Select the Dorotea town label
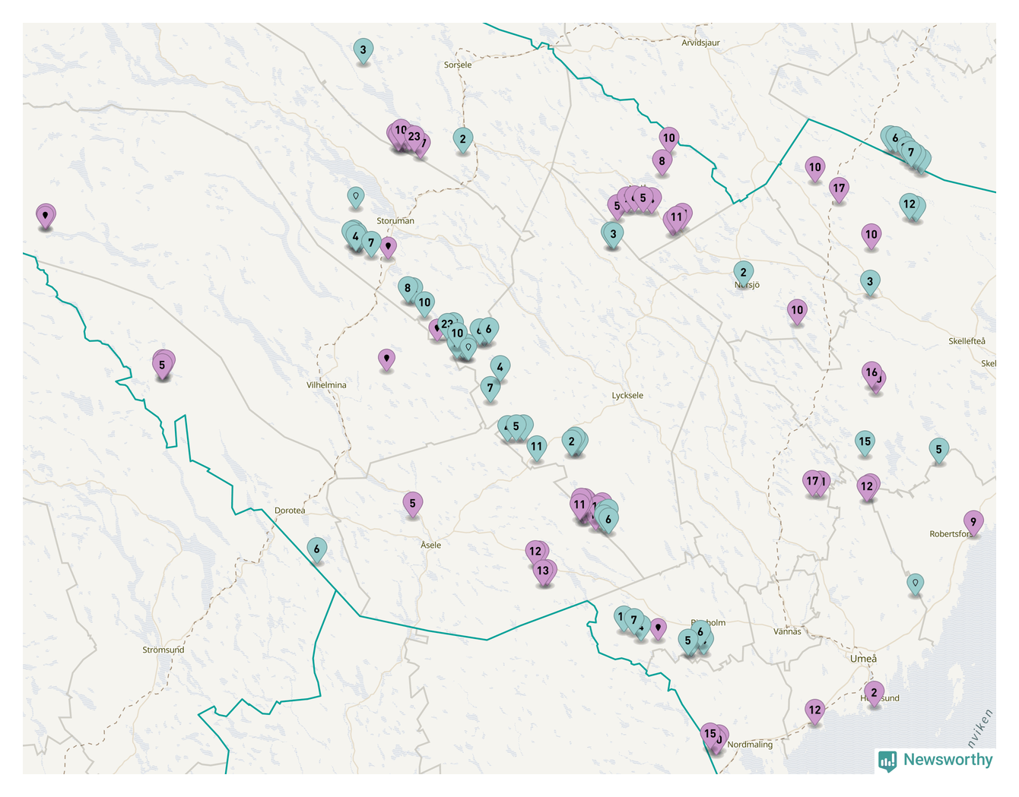1019x797 pixels. pos(290,510)
